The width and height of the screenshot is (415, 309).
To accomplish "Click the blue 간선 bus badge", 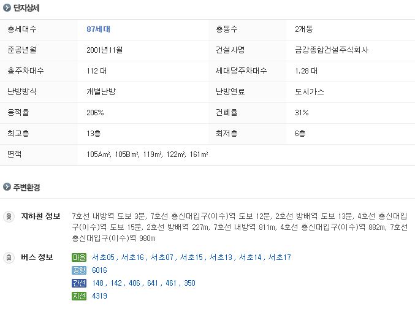I will 79,283.
